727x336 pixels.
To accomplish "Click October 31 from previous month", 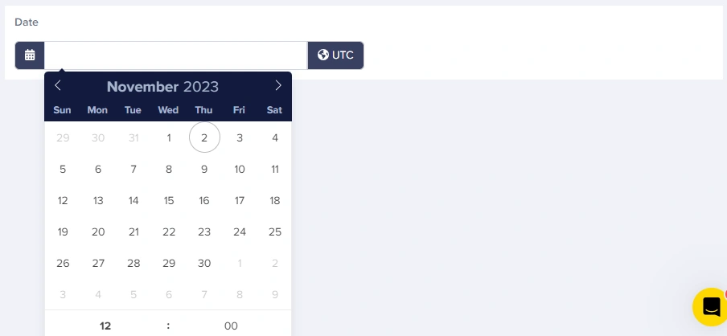I will pyautogui.click(x=133, y=137).
